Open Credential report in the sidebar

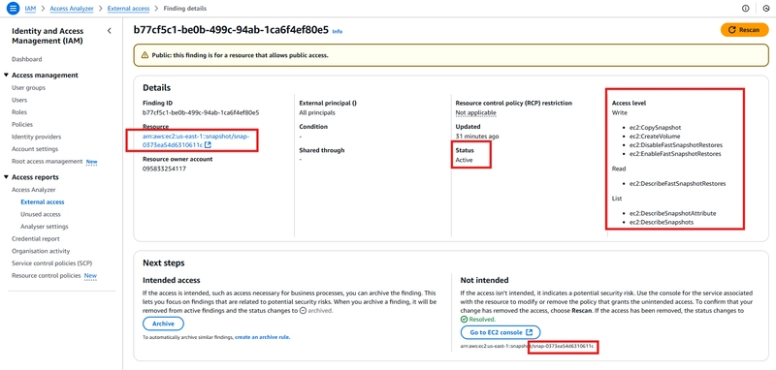click(36, 238)
